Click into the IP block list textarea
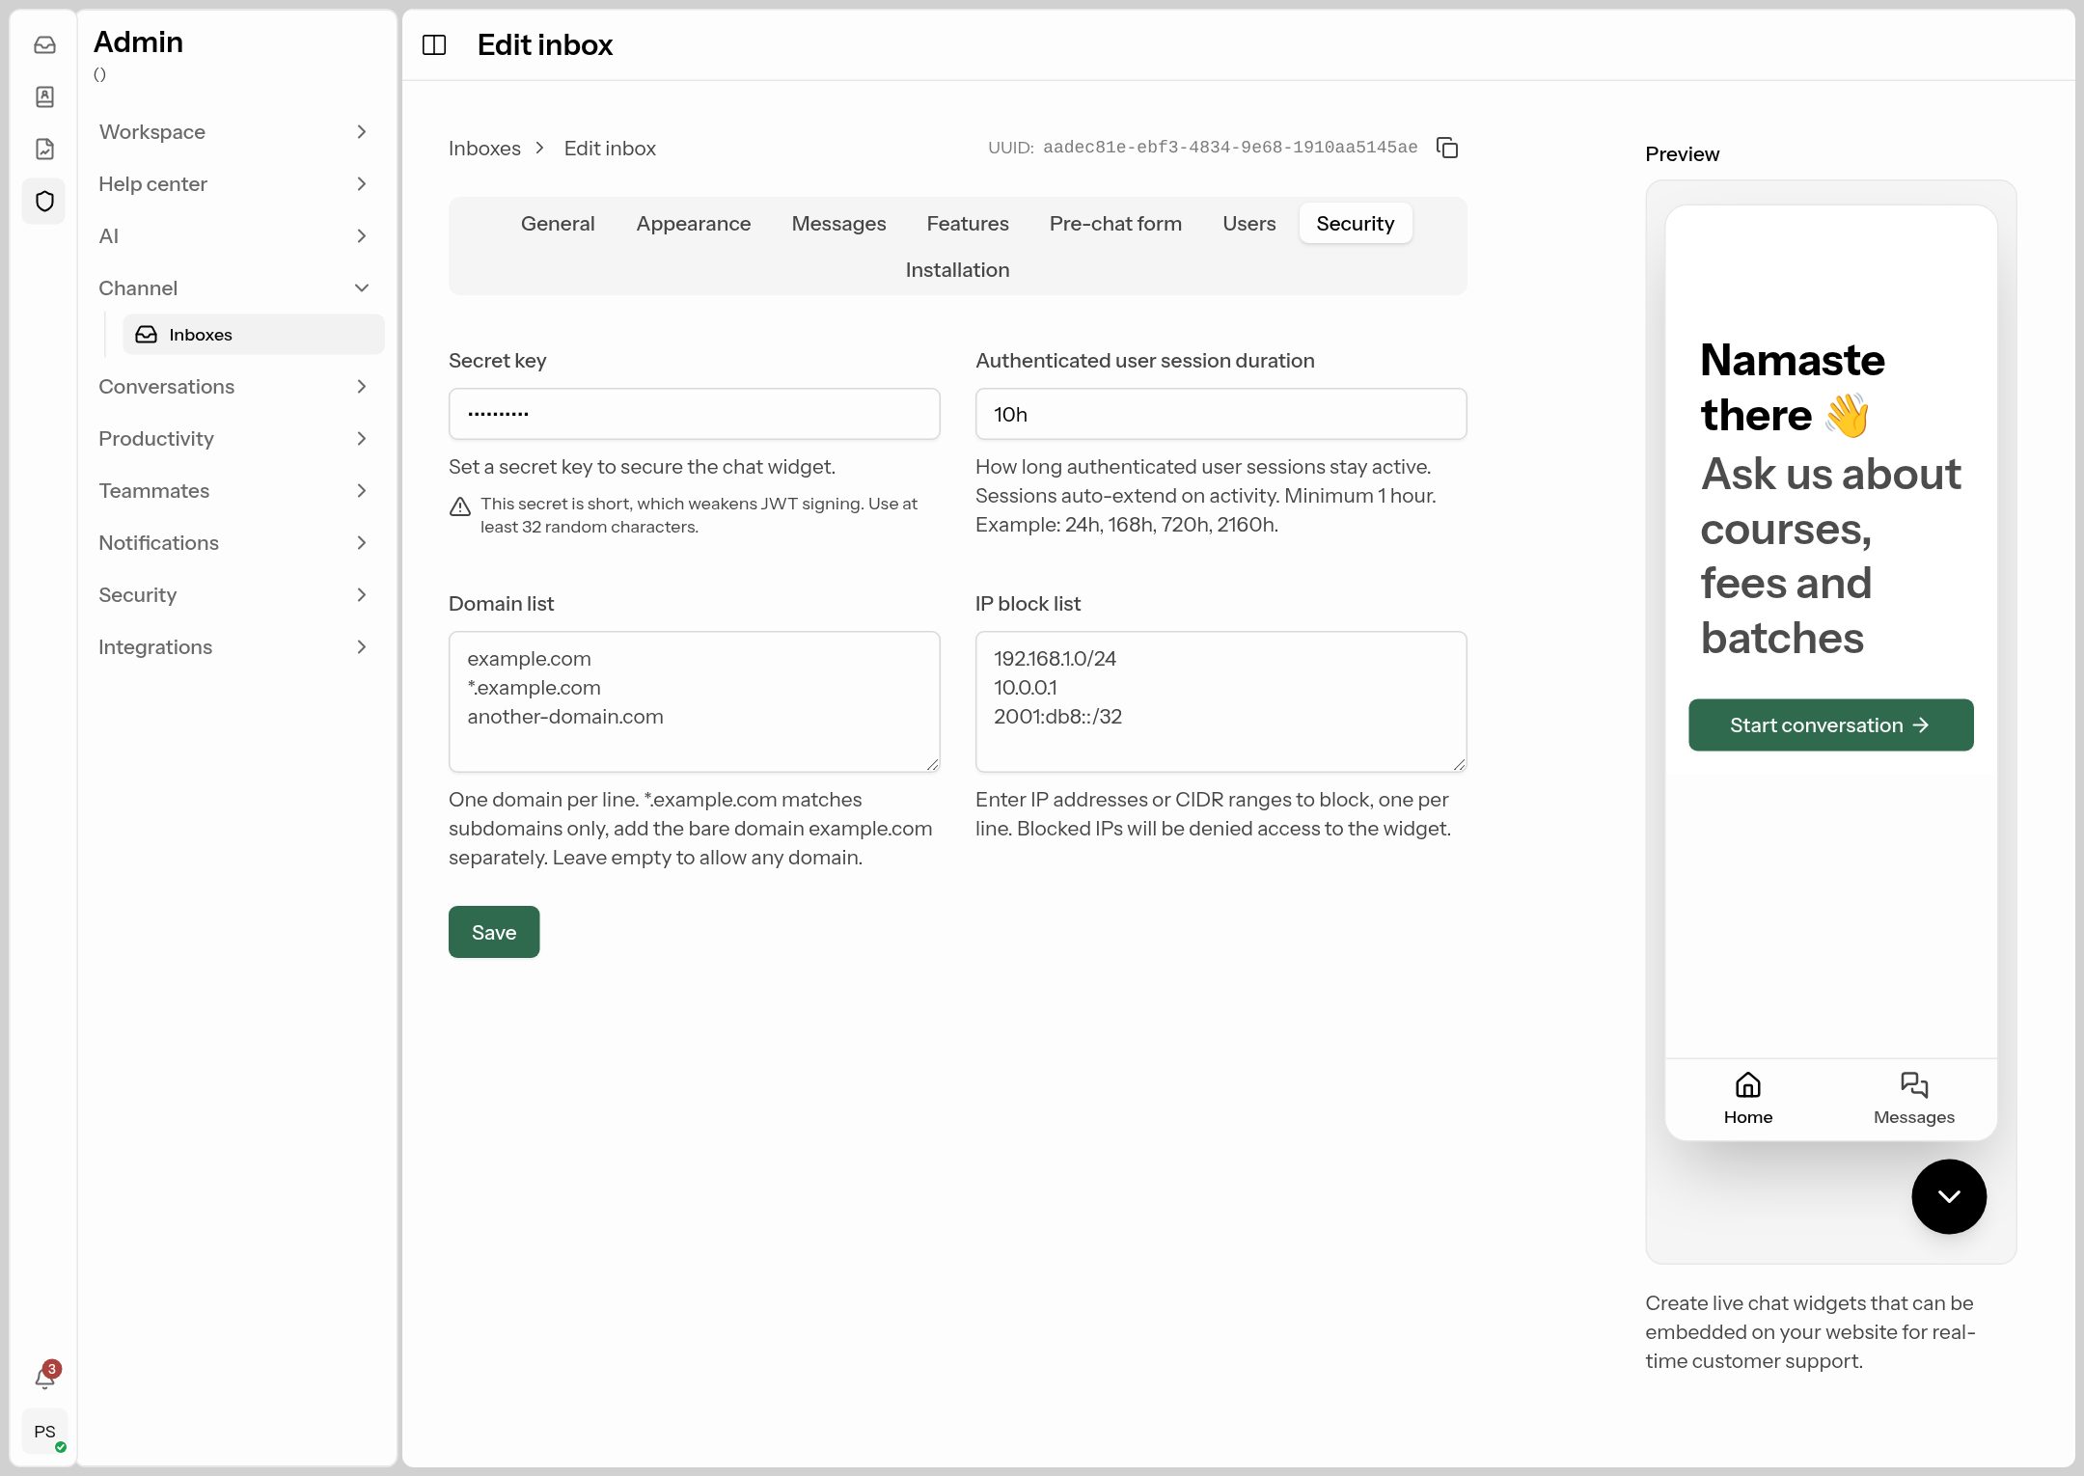 (1220, 701)
